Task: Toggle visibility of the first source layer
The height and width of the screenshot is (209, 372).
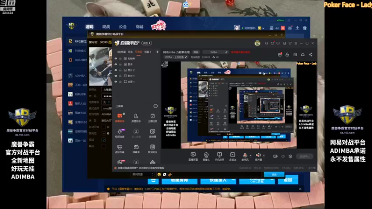Action: click(x=116, y=59)
